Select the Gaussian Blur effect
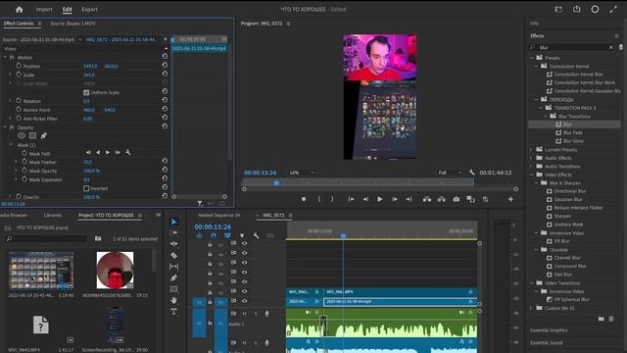 coord(568,199)
